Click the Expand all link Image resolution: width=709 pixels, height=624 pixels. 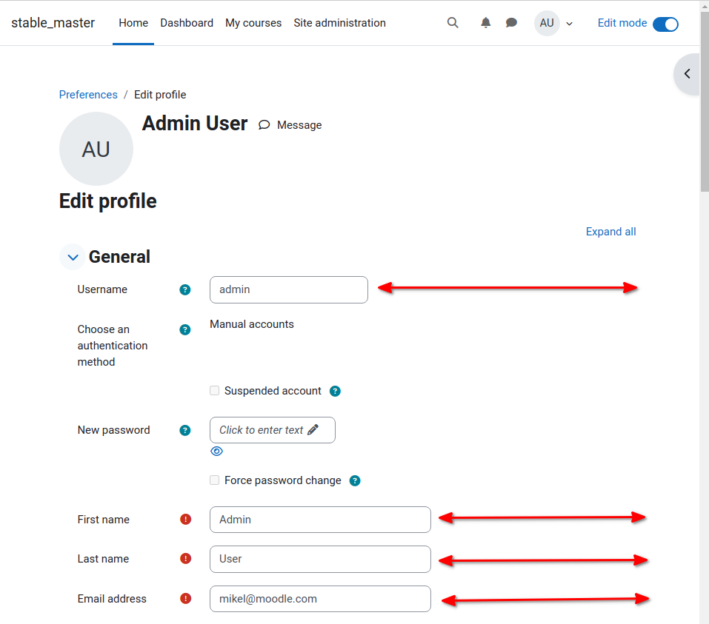pos(611,232)
